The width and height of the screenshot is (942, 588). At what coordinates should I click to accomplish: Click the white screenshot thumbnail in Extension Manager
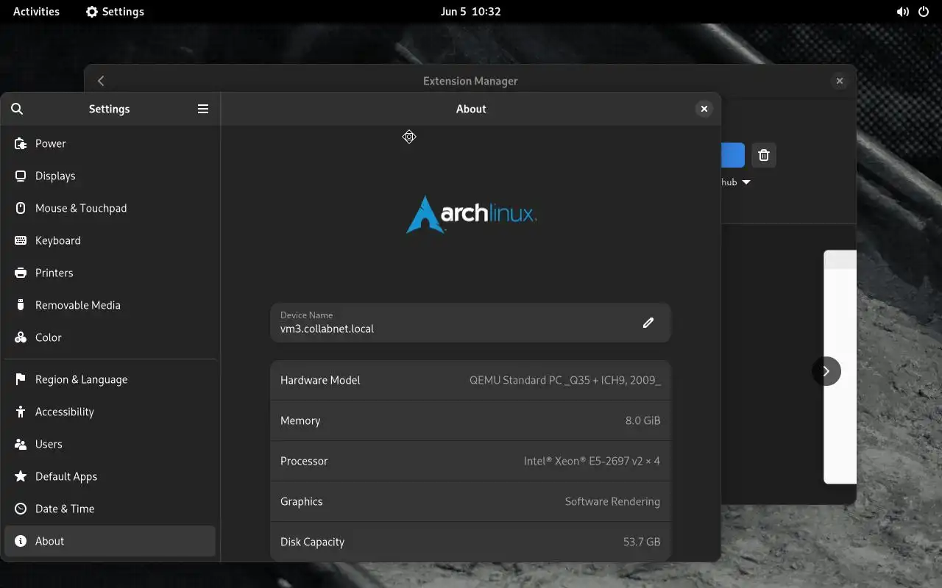tap(840, 367)
